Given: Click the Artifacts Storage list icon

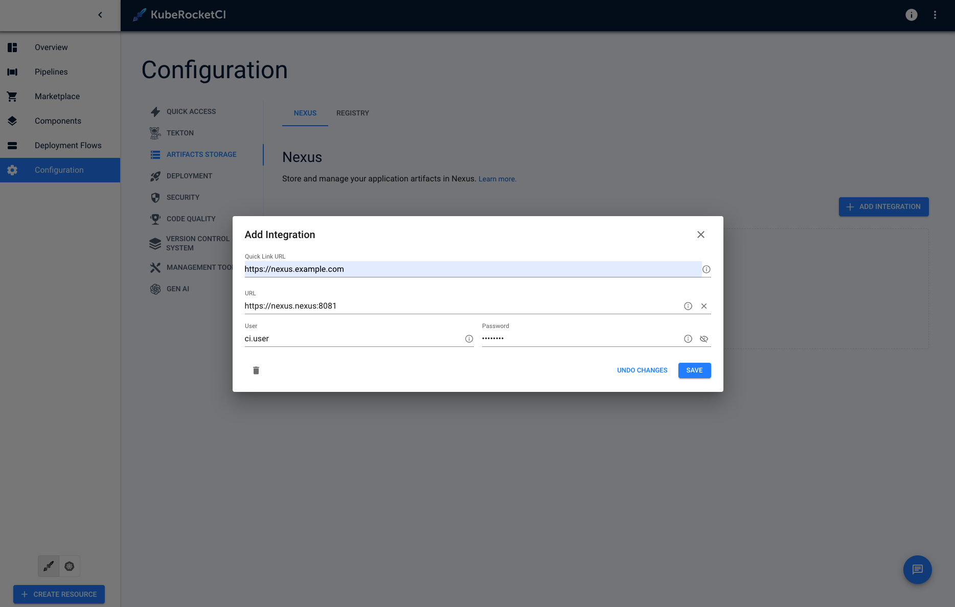Looking at the screenshot, I should 155,154.
